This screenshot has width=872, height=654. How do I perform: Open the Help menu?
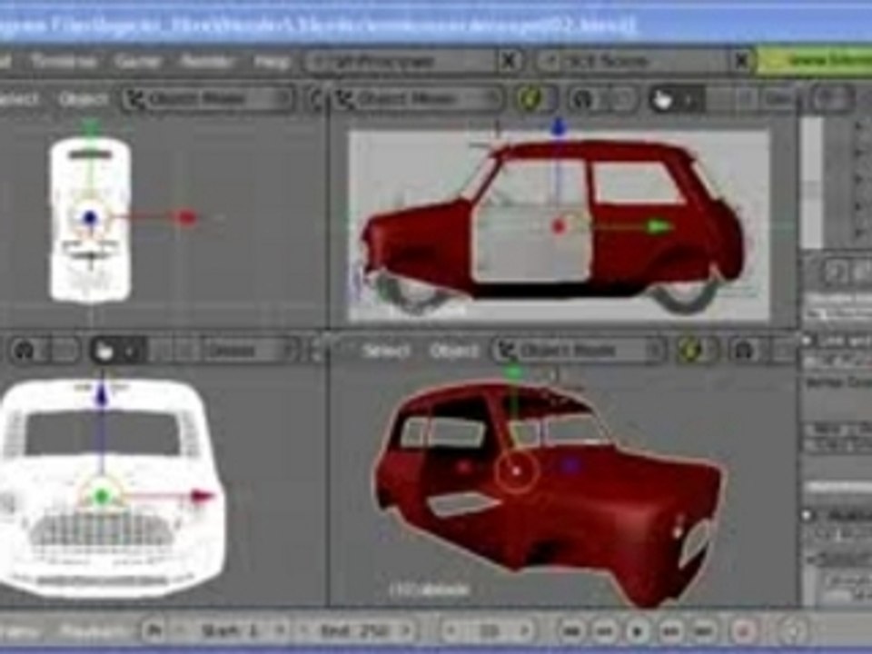[272, 62]
